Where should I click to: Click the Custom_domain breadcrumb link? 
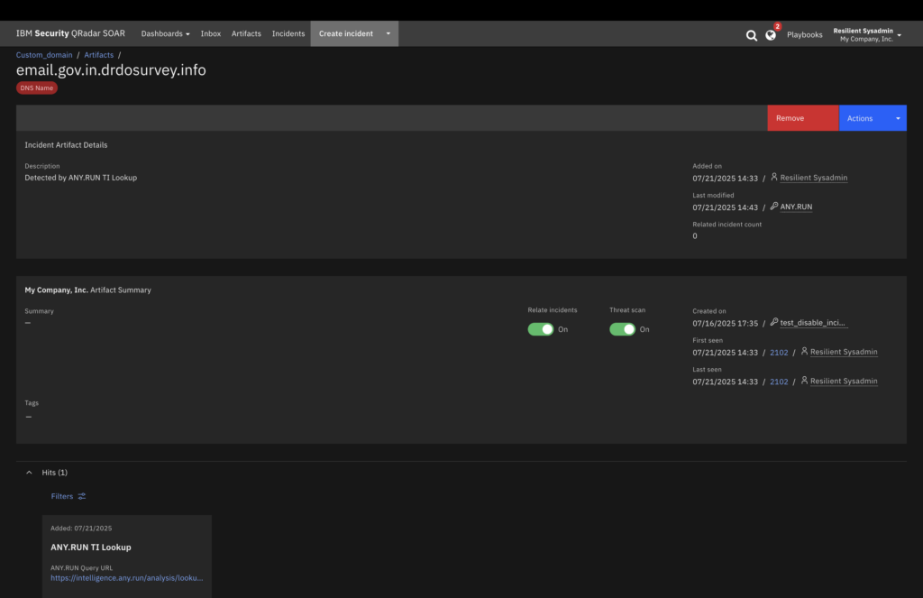44,55
